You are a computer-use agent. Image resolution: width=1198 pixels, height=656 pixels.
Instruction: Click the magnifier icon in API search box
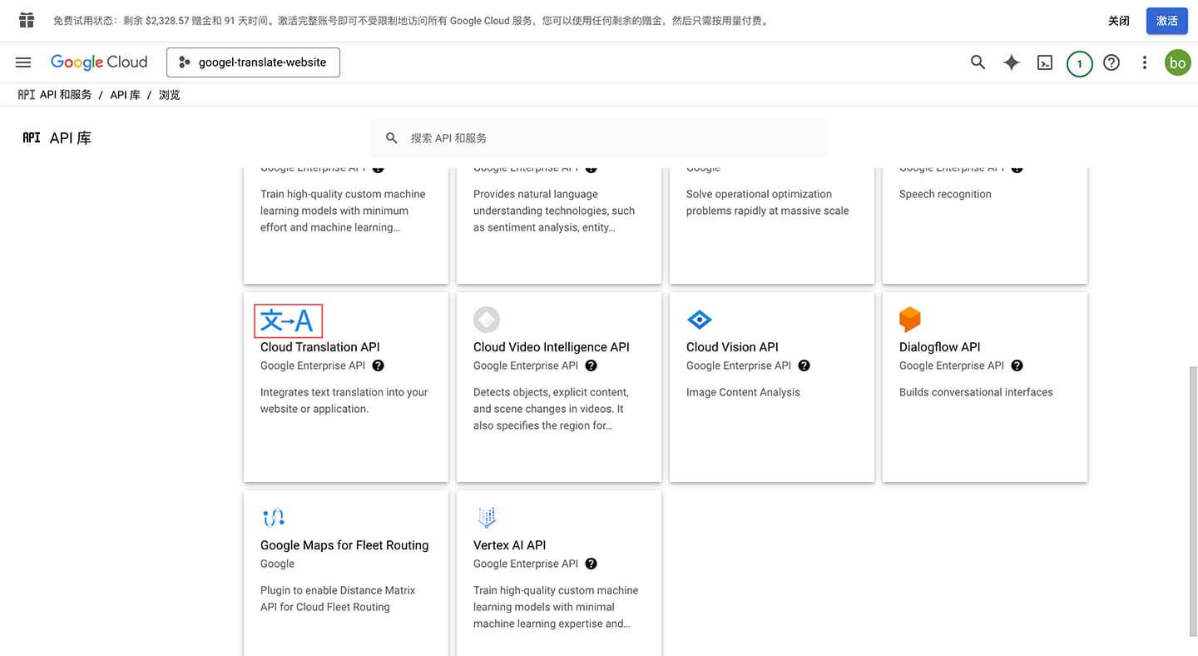tap(392, 138)
